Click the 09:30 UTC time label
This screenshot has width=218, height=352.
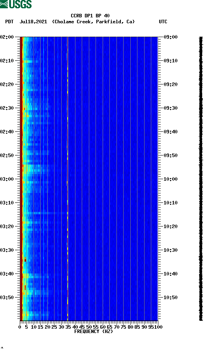point(171,108)
